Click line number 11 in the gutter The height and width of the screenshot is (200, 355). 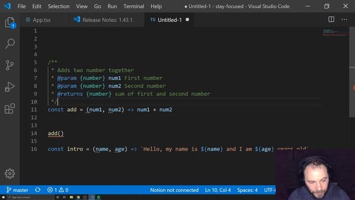click(x=34, y=110)
